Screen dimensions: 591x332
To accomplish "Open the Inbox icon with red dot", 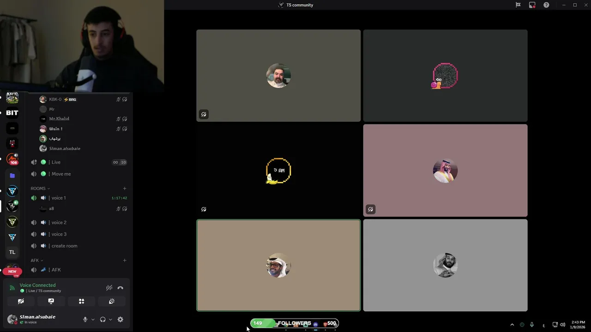I will 532,5.
